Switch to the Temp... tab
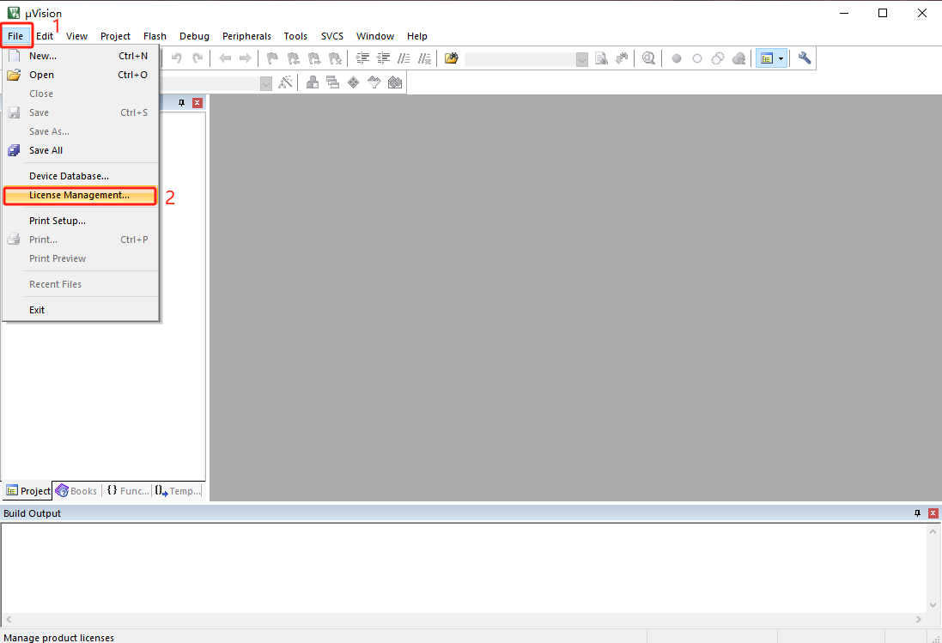This screenshot has height=643, width=942. (178, 490)
